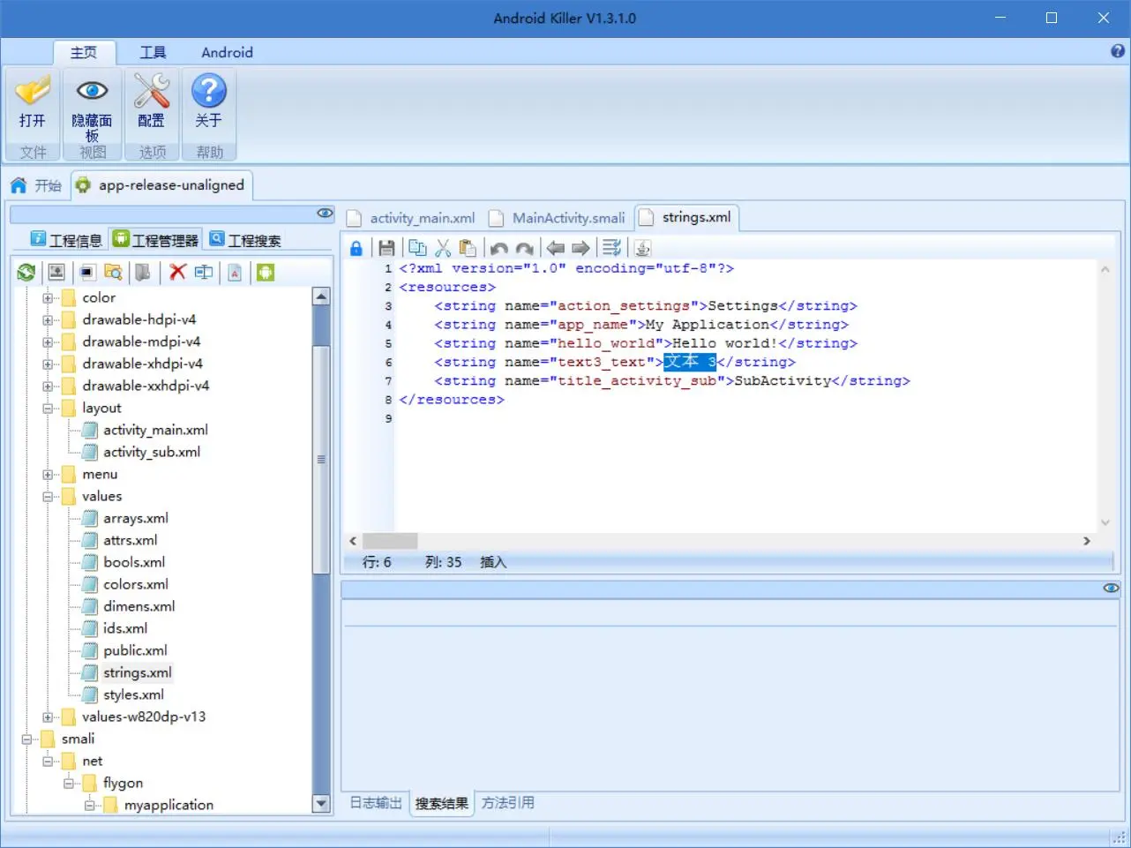Expand the drawable-mdpi-v4 folder
Viewport: 1131px width, 848px height.
(48, 342)
